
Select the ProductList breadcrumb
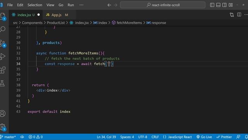[56, 23]
